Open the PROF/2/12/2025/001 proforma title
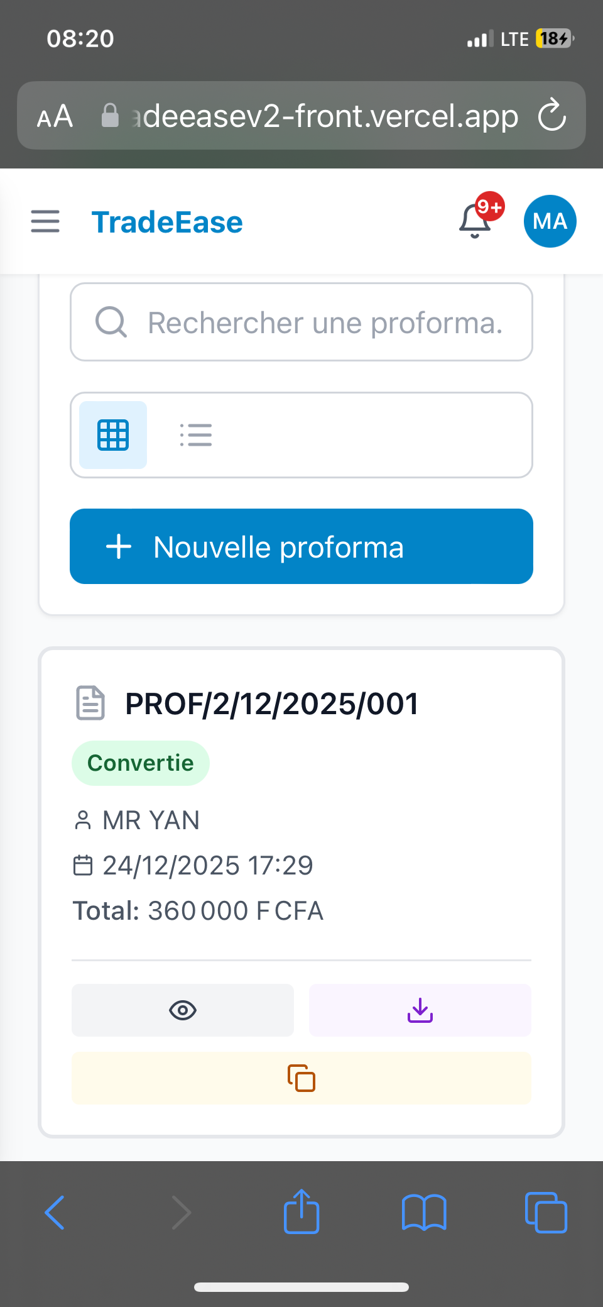The height and width of the screenshot is (1307, 603). pyautogui.click(x=271, y=703)
